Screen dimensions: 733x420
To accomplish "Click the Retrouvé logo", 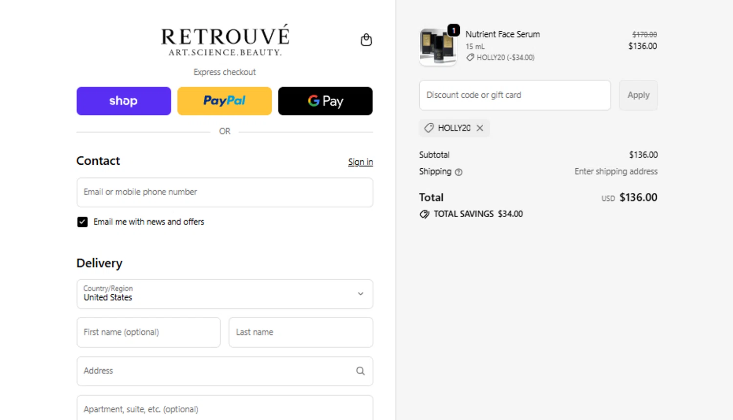I will 225,40.
